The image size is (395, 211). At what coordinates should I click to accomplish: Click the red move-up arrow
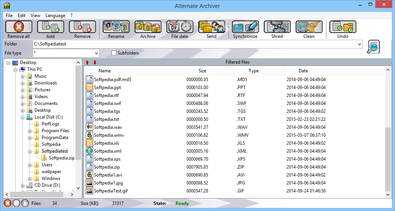(87, 63)
